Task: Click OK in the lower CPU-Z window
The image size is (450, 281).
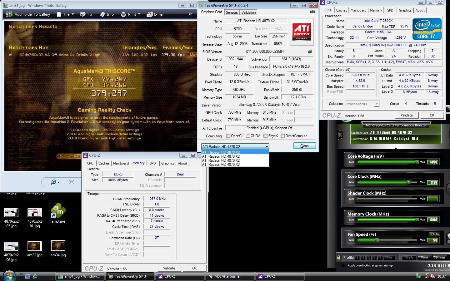Action: [194, 268]
